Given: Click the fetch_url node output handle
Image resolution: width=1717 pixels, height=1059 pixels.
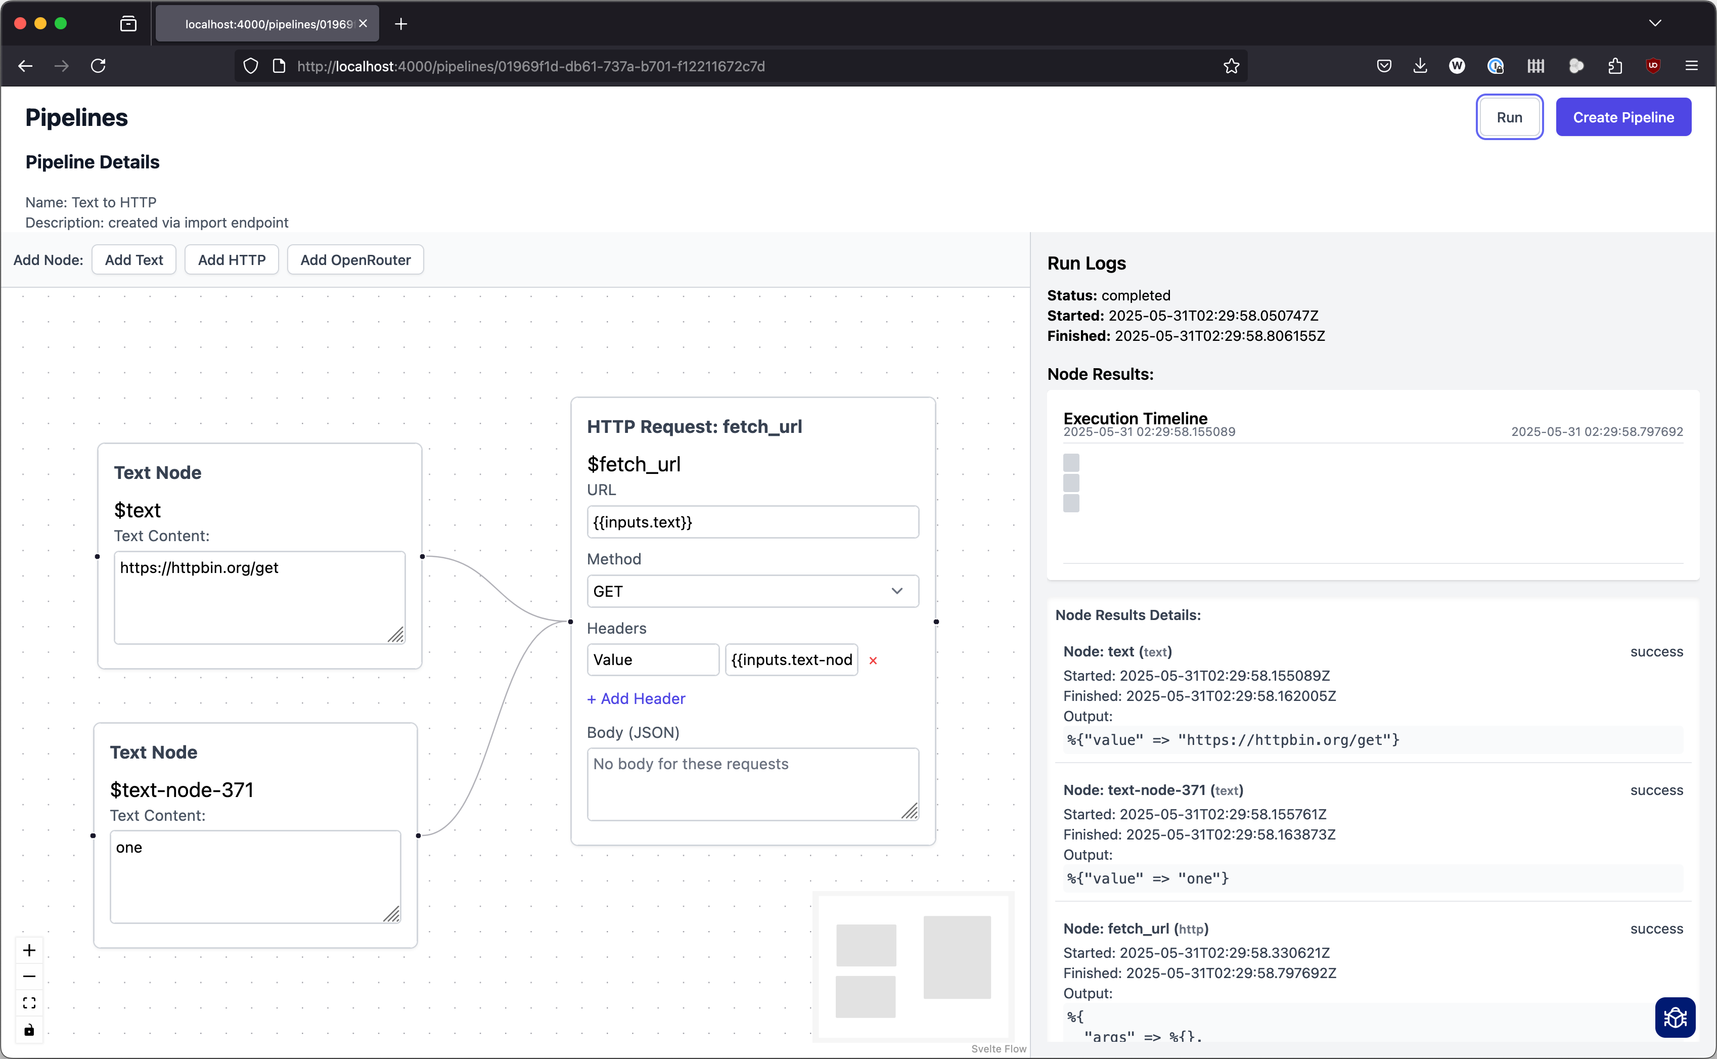Looking at the screenshot, I should click(x=936, y=622).
